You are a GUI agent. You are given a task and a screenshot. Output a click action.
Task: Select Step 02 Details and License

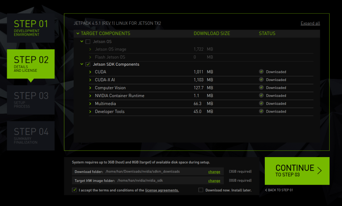tap(31, 64)
